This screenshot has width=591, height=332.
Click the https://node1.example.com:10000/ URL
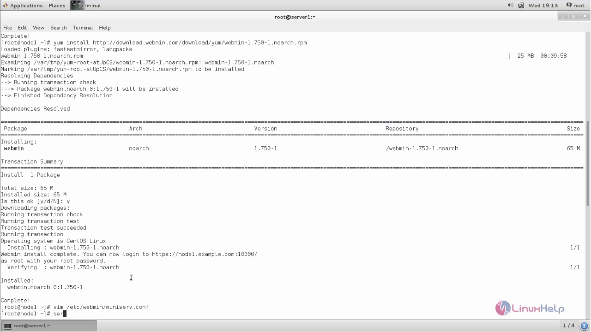[205, 254]
